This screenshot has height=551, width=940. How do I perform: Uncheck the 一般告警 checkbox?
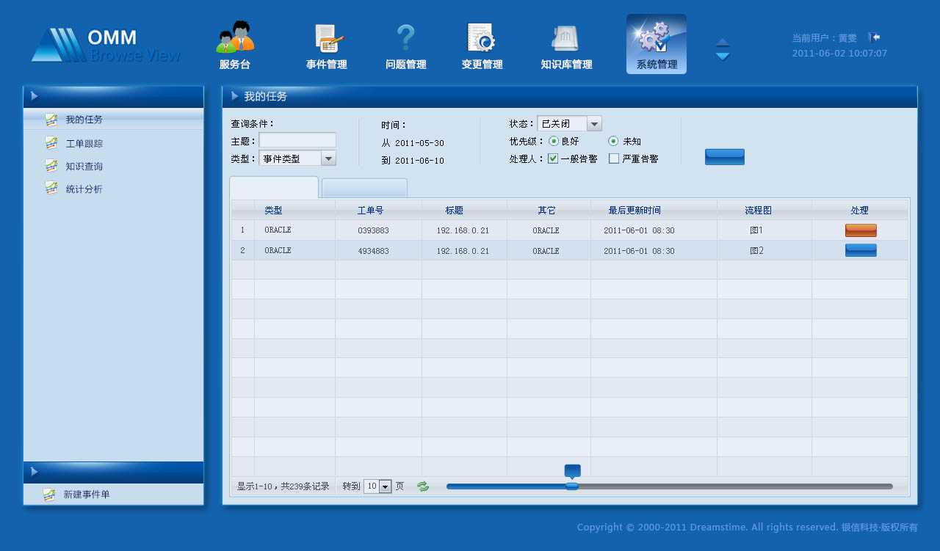coord(552,158)
